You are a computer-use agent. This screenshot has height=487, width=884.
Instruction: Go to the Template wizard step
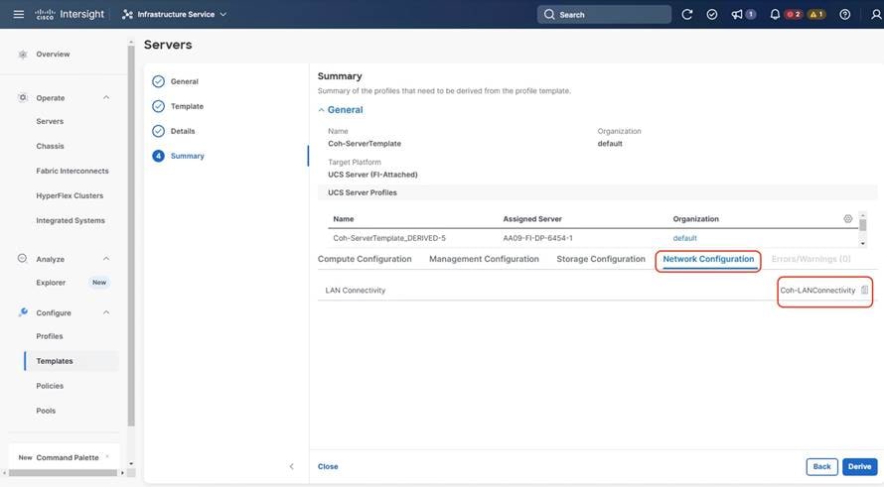pos(187,106)
